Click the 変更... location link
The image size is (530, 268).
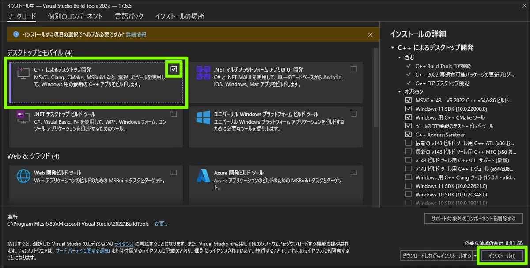point(161,224)
